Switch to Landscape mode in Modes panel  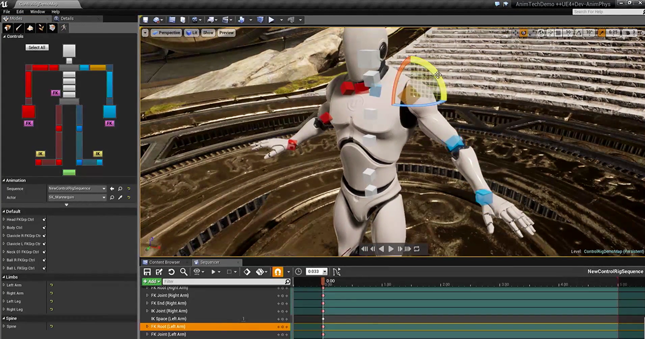point(30,27)
